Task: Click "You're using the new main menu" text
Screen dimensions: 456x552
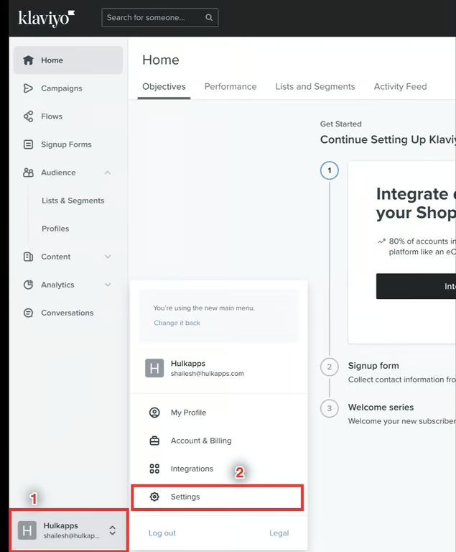Action: point(204,308)
